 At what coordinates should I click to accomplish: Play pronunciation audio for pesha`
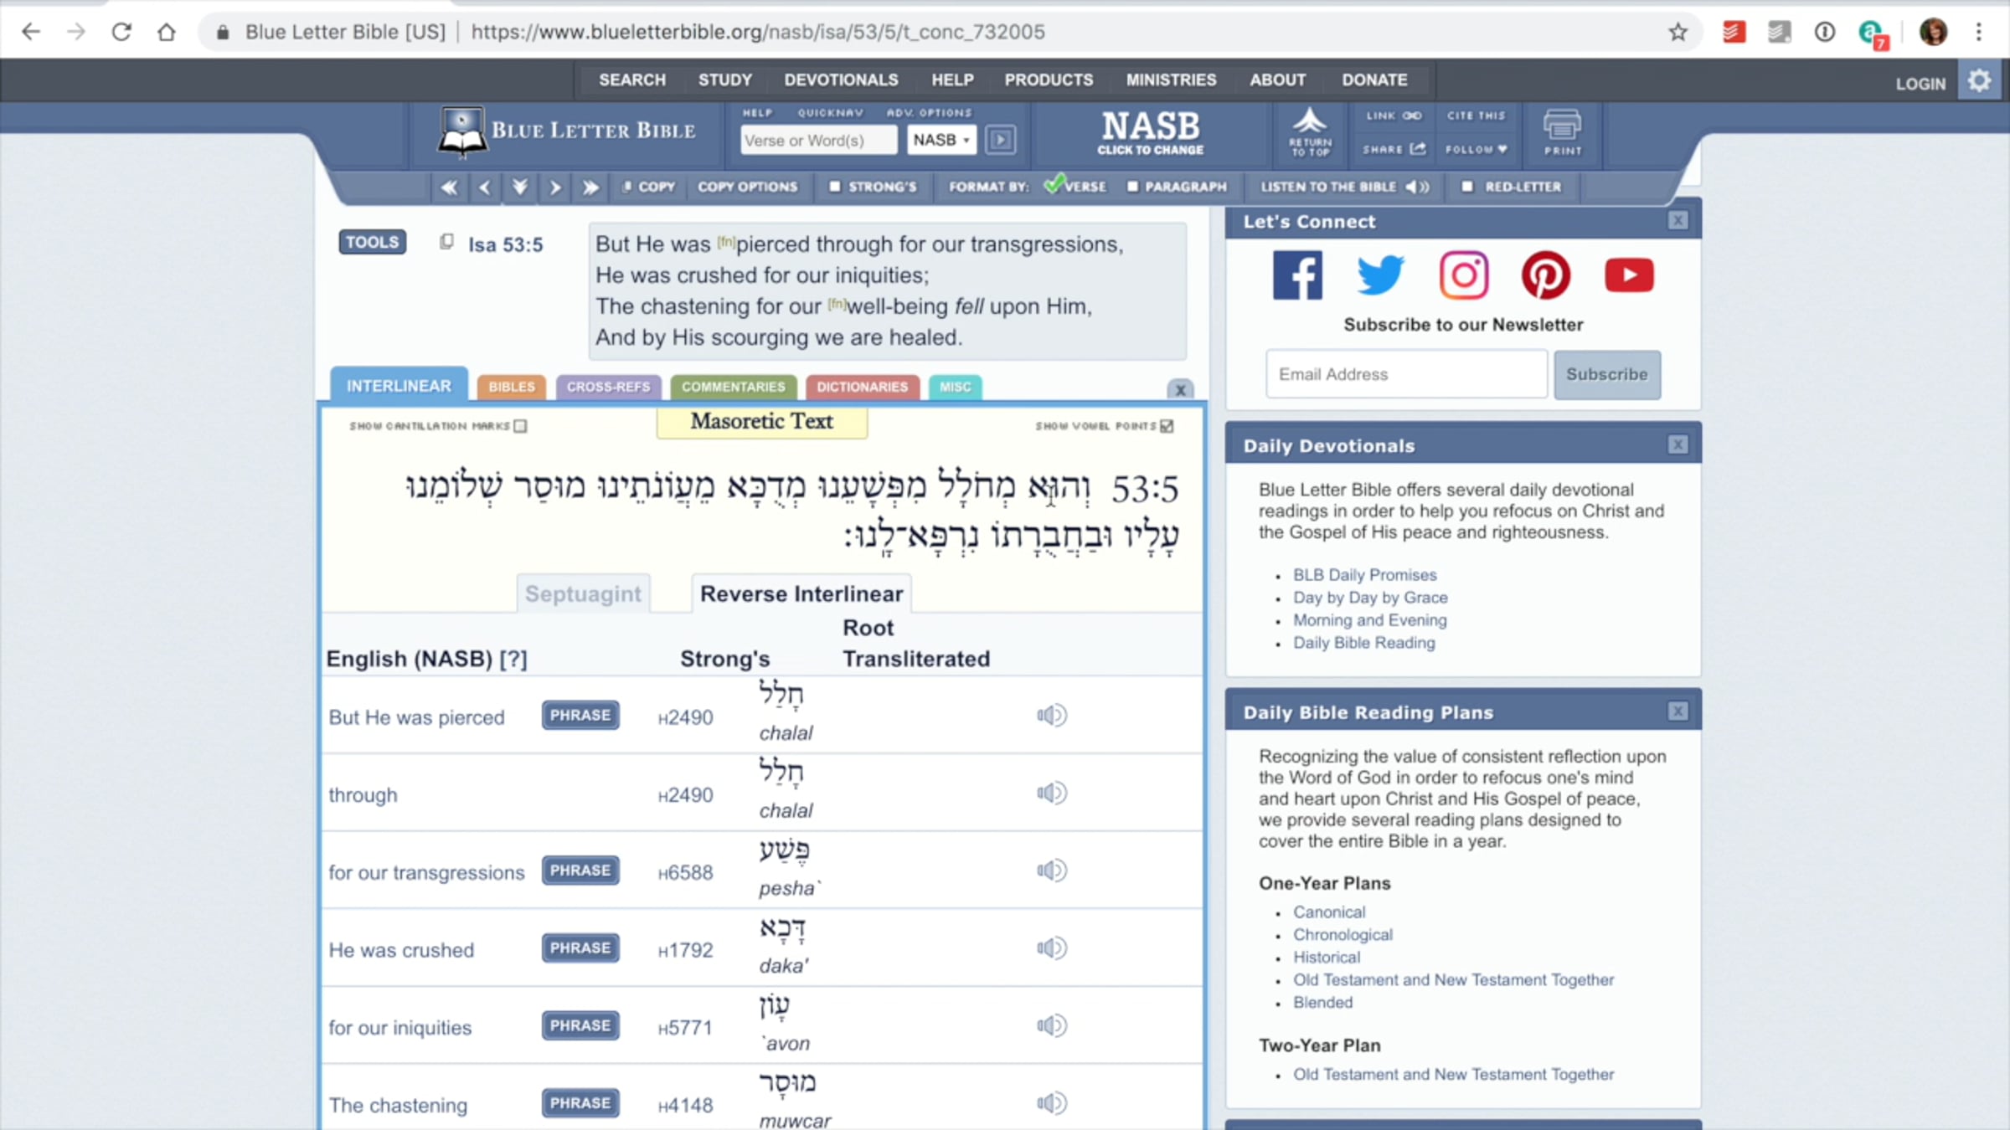point(1052,871)
